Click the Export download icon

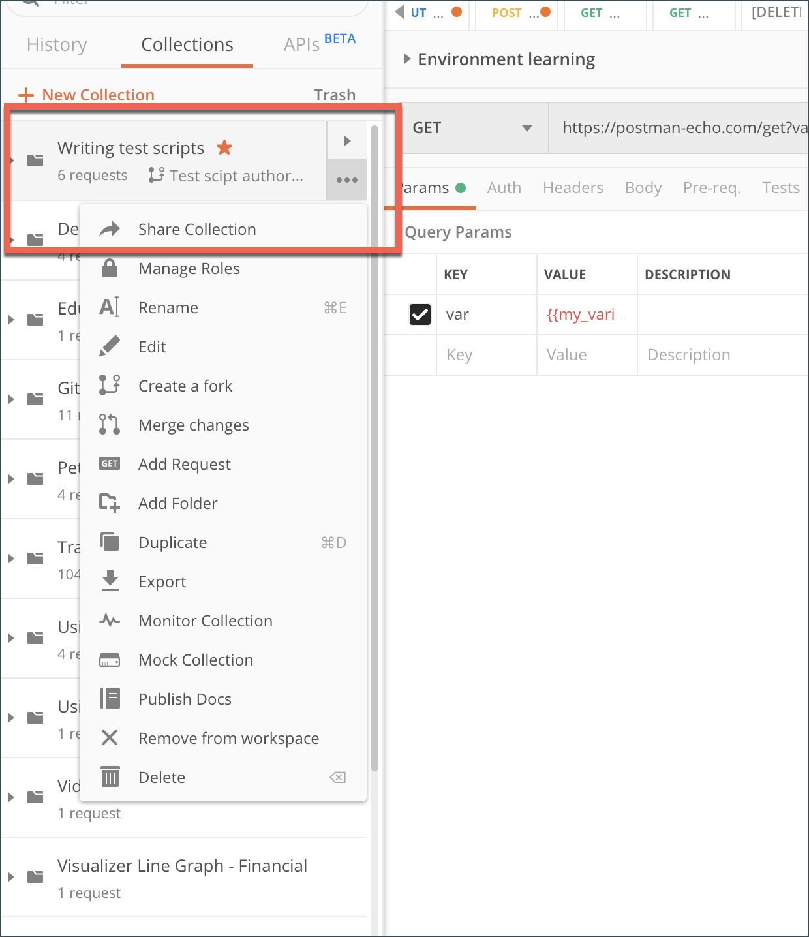click(110, 581)
